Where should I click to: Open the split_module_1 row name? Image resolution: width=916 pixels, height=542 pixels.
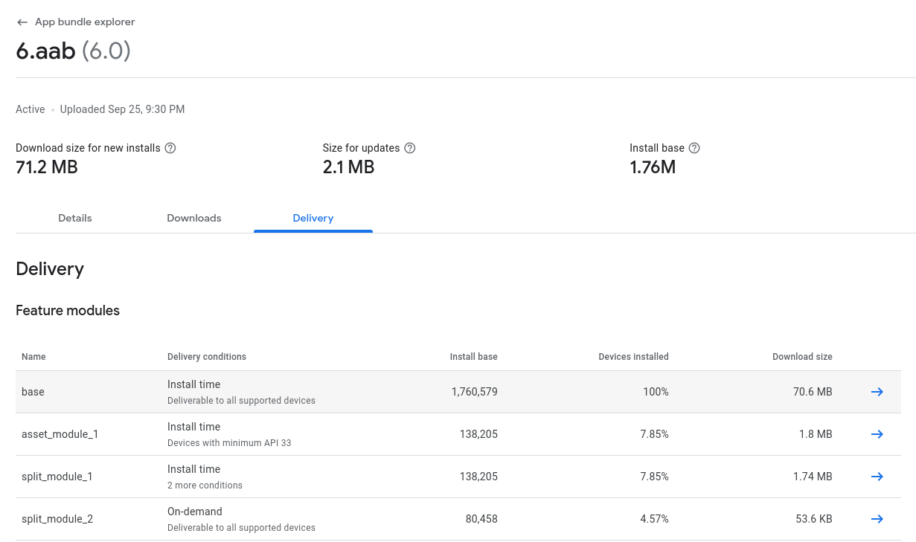57,477
